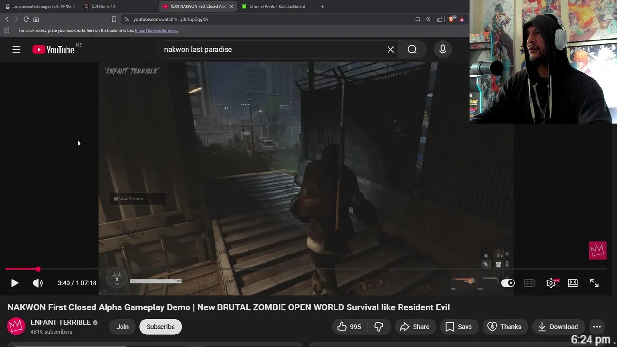
Task: Open the Brave Shields lion icon
Action: tap(452, 19)
